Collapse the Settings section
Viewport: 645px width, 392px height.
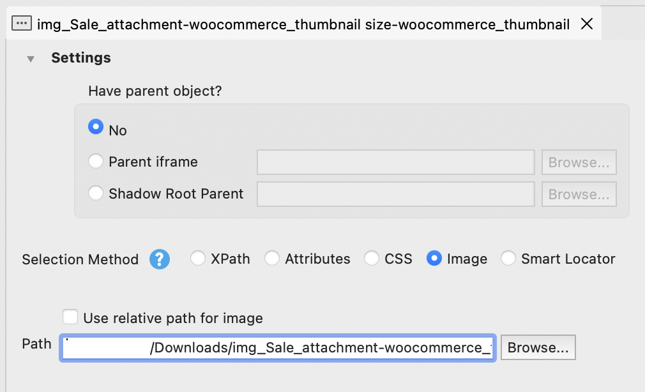point(31,57)
